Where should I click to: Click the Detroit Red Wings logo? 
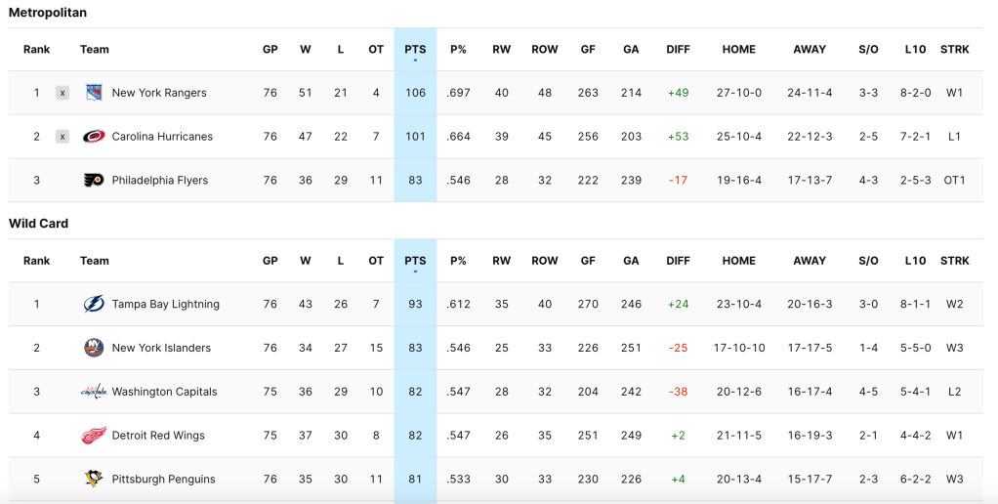click(x=94, y=436)
